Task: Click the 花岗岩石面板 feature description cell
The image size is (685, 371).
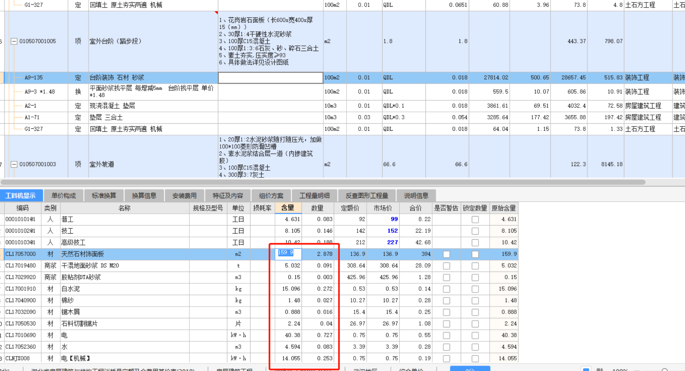Action: click(x=271, y=41)
